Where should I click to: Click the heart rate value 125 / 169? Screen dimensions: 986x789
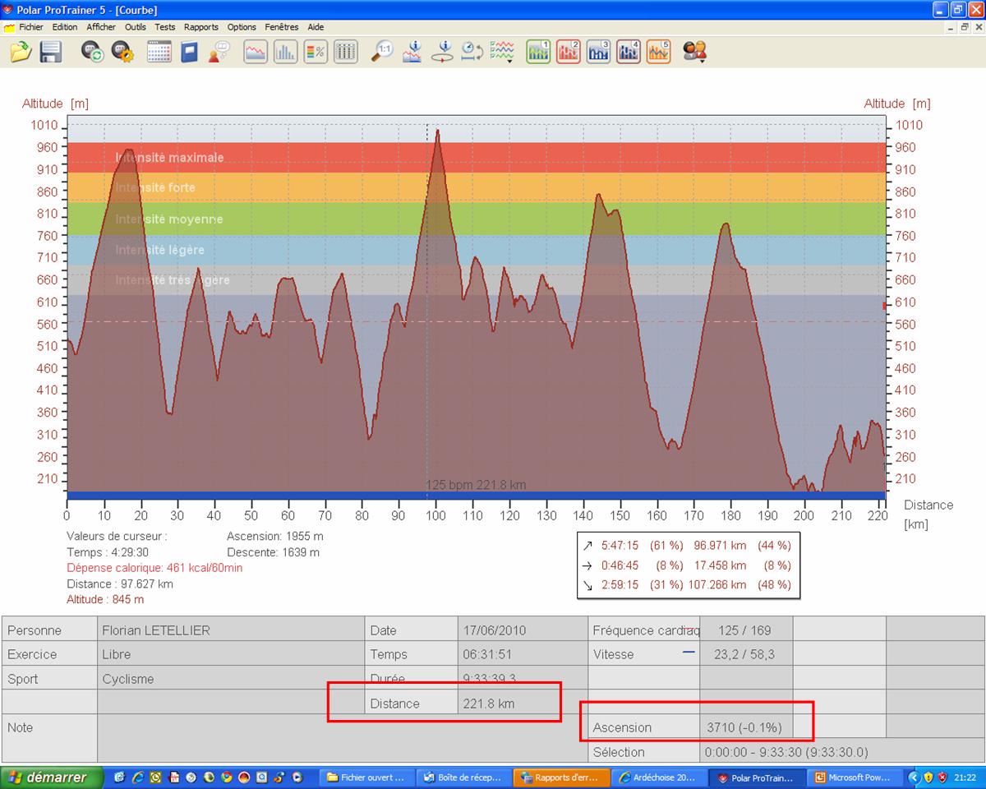pos(744,630)
